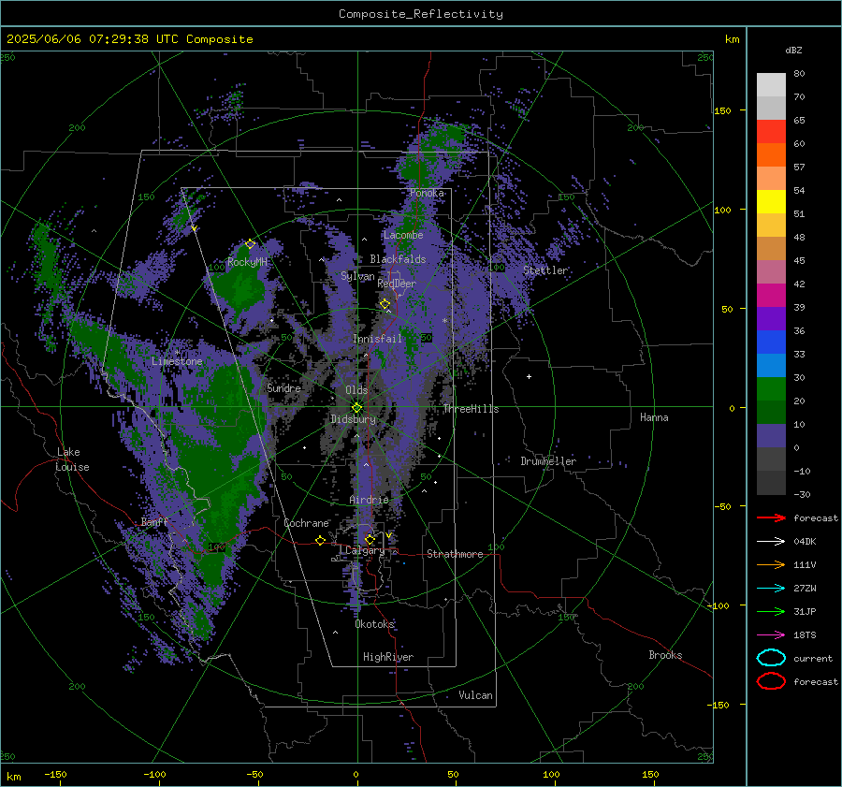This screenshot has height=787, width=842.
Task: Click the red forecast arrow in legend
Action: [771, 517]
